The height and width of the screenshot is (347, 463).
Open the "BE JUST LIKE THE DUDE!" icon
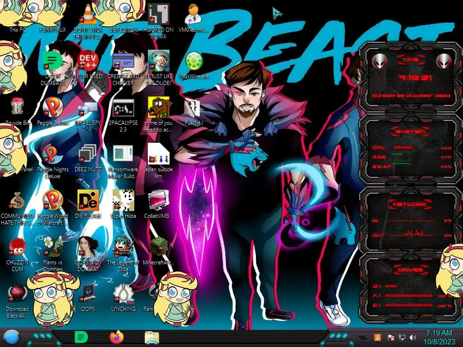point(158,61)
